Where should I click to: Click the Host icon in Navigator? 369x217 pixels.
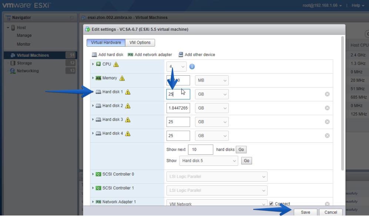tap(13, 27)
